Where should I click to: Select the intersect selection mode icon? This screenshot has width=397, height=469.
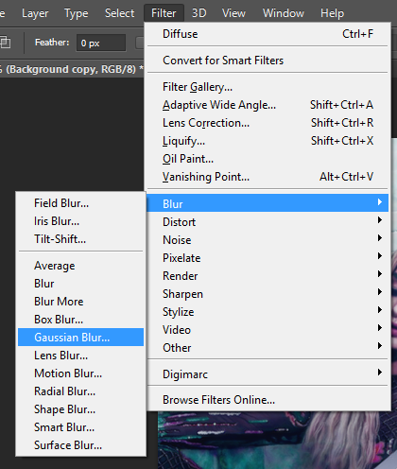tap(5, 43)
